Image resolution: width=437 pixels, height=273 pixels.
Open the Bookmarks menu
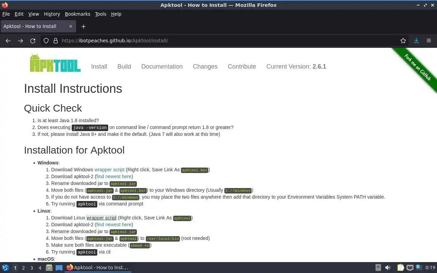(x=77, y=14)
